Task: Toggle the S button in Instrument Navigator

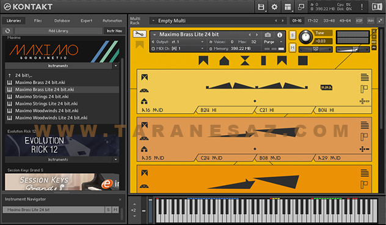Action: [x=108, y=210]
